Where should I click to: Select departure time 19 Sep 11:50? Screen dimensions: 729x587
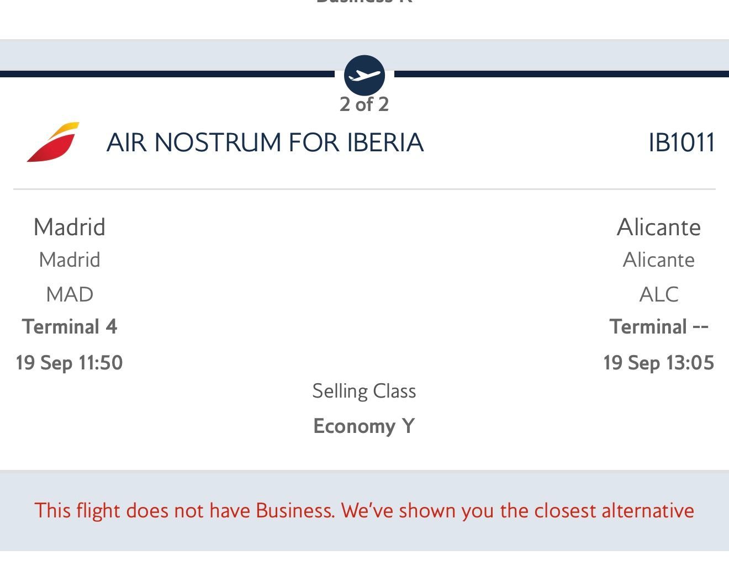(70, 363)
